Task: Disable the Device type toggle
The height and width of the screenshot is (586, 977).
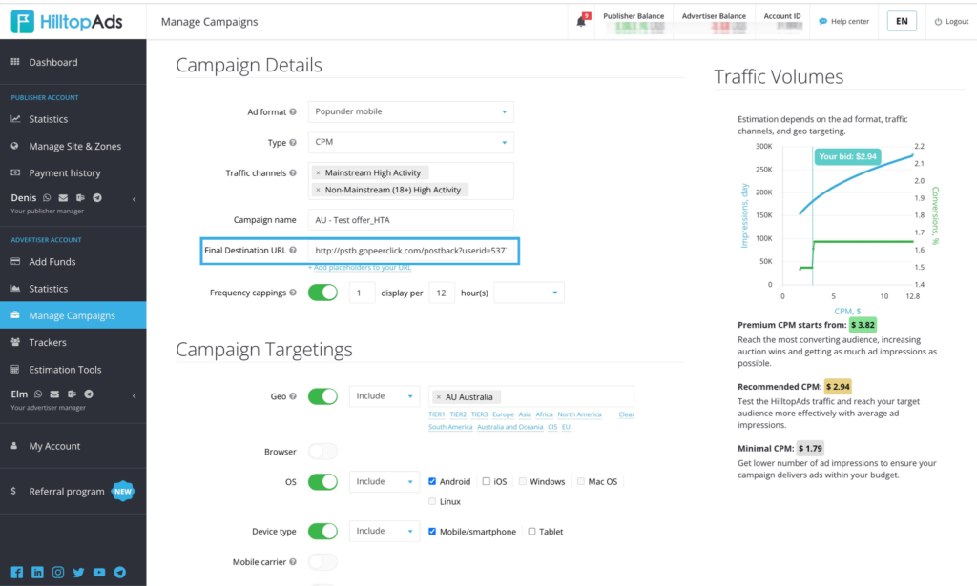Action: (x=322, y=532)
